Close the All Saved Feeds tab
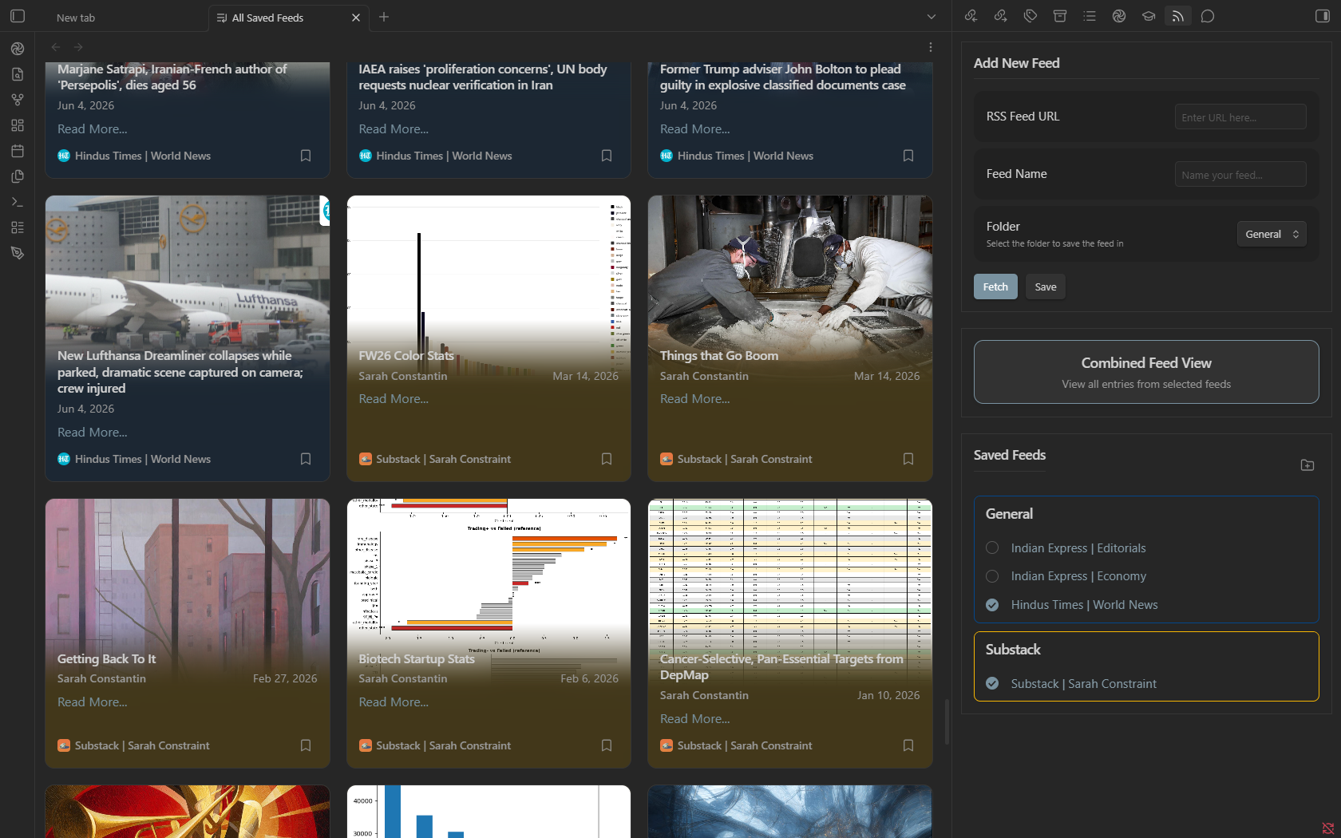 [x=356, y=18]
